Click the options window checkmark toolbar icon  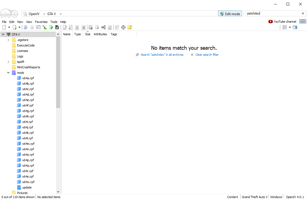coord(38,27)
